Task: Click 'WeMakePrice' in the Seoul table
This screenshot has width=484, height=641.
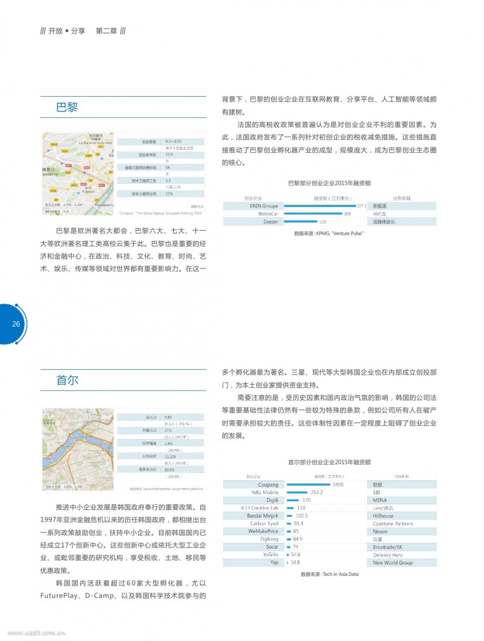Action: tap(263, 531)
